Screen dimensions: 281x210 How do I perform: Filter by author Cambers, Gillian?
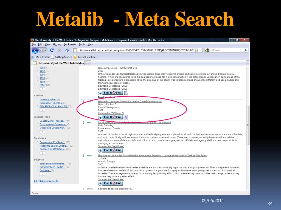coord(48,100)
